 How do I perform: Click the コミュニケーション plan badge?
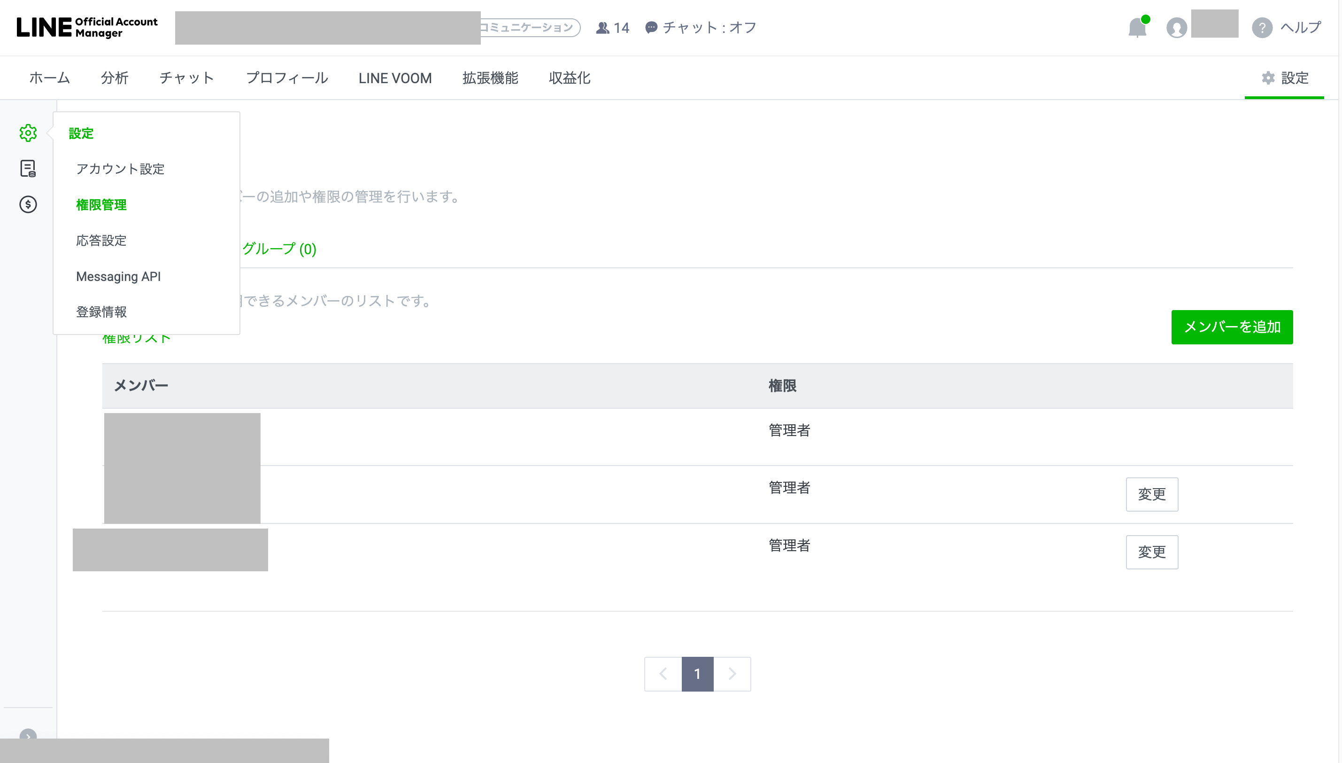[530, 27]
